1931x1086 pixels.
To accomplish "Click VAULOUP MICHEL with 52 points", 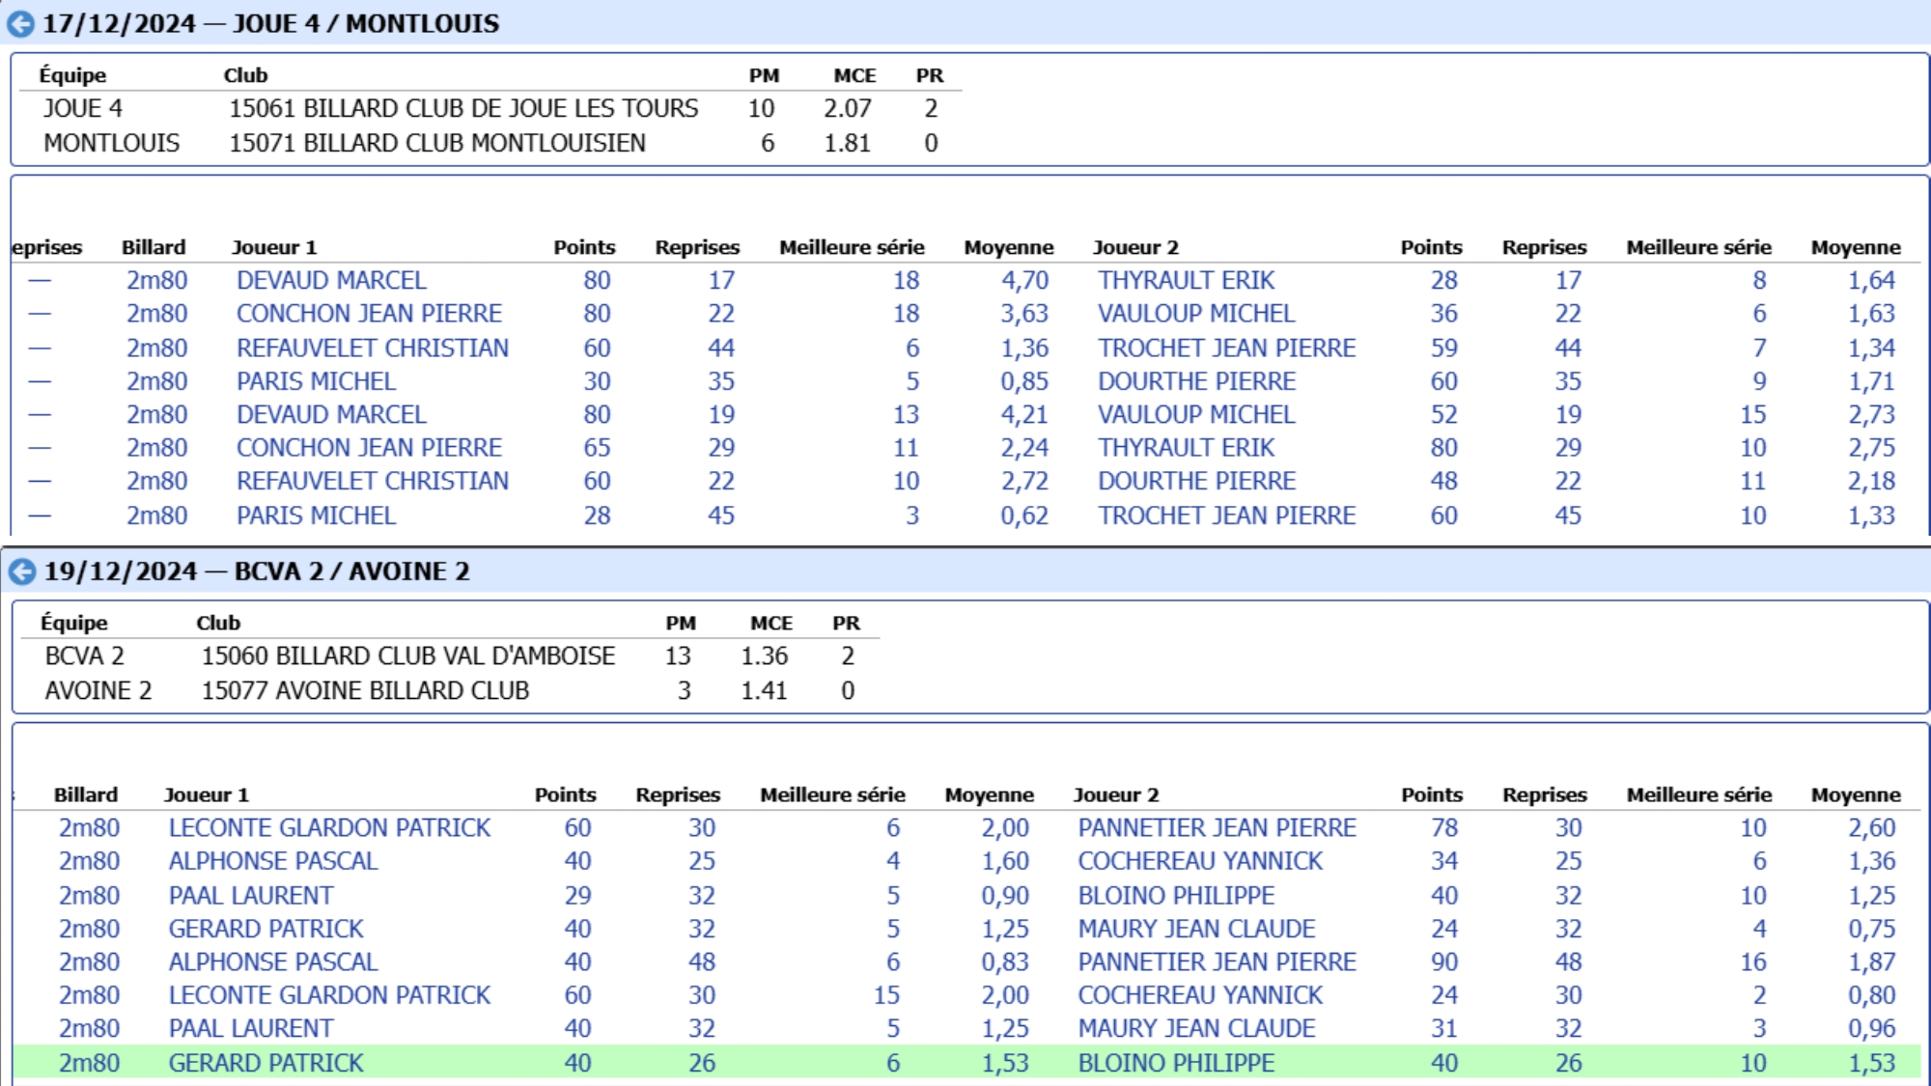I will pos(1196,415).
